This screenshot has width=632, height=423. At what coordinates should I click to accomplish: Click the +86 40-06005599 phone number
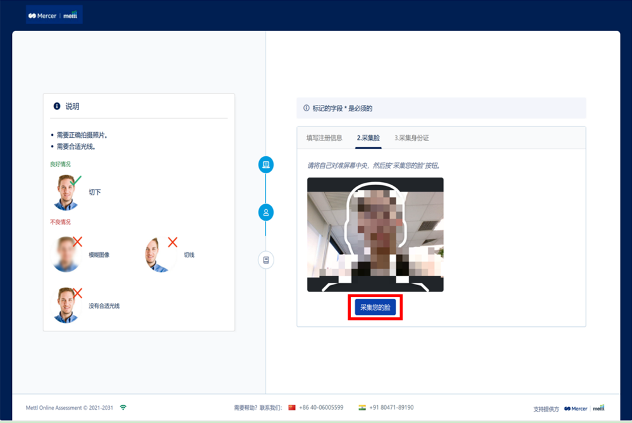point(322,407)
